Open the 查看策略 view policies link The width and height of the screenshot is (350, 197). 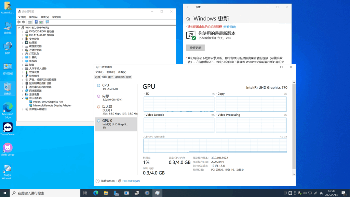coord(229,27)
